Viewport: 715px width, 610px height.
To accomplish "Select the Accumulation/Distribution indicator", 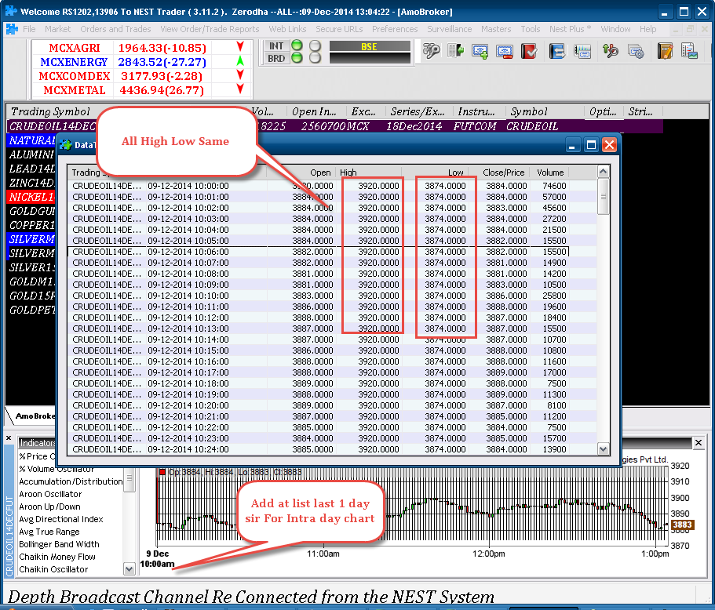I will (71, 481).
